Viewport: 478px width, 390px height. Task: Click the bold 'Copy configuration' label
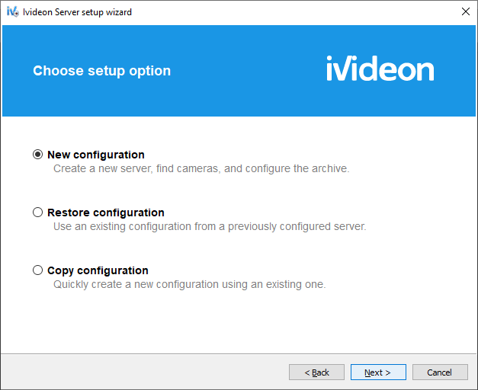(98, 271)
